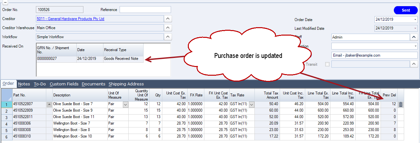Click Wellington Boot - Size 10 description
This screenshot has height=143, width=420.
[80, 137]
